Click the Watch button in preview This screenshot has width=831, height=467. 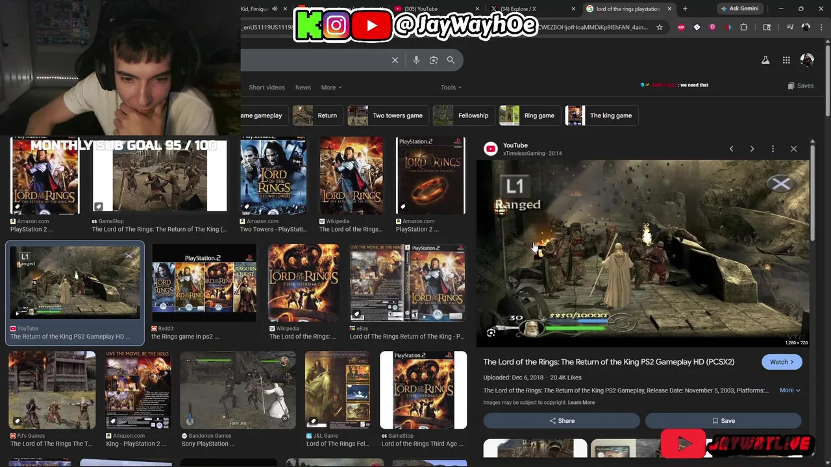point(782,362)
